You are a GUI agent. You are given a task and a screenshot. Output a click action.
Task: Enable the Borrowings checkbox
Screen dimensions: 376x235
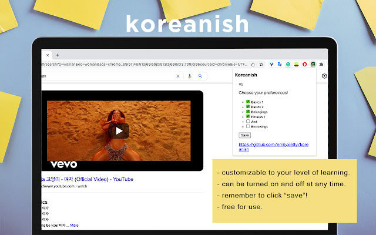tap(248, 126)
